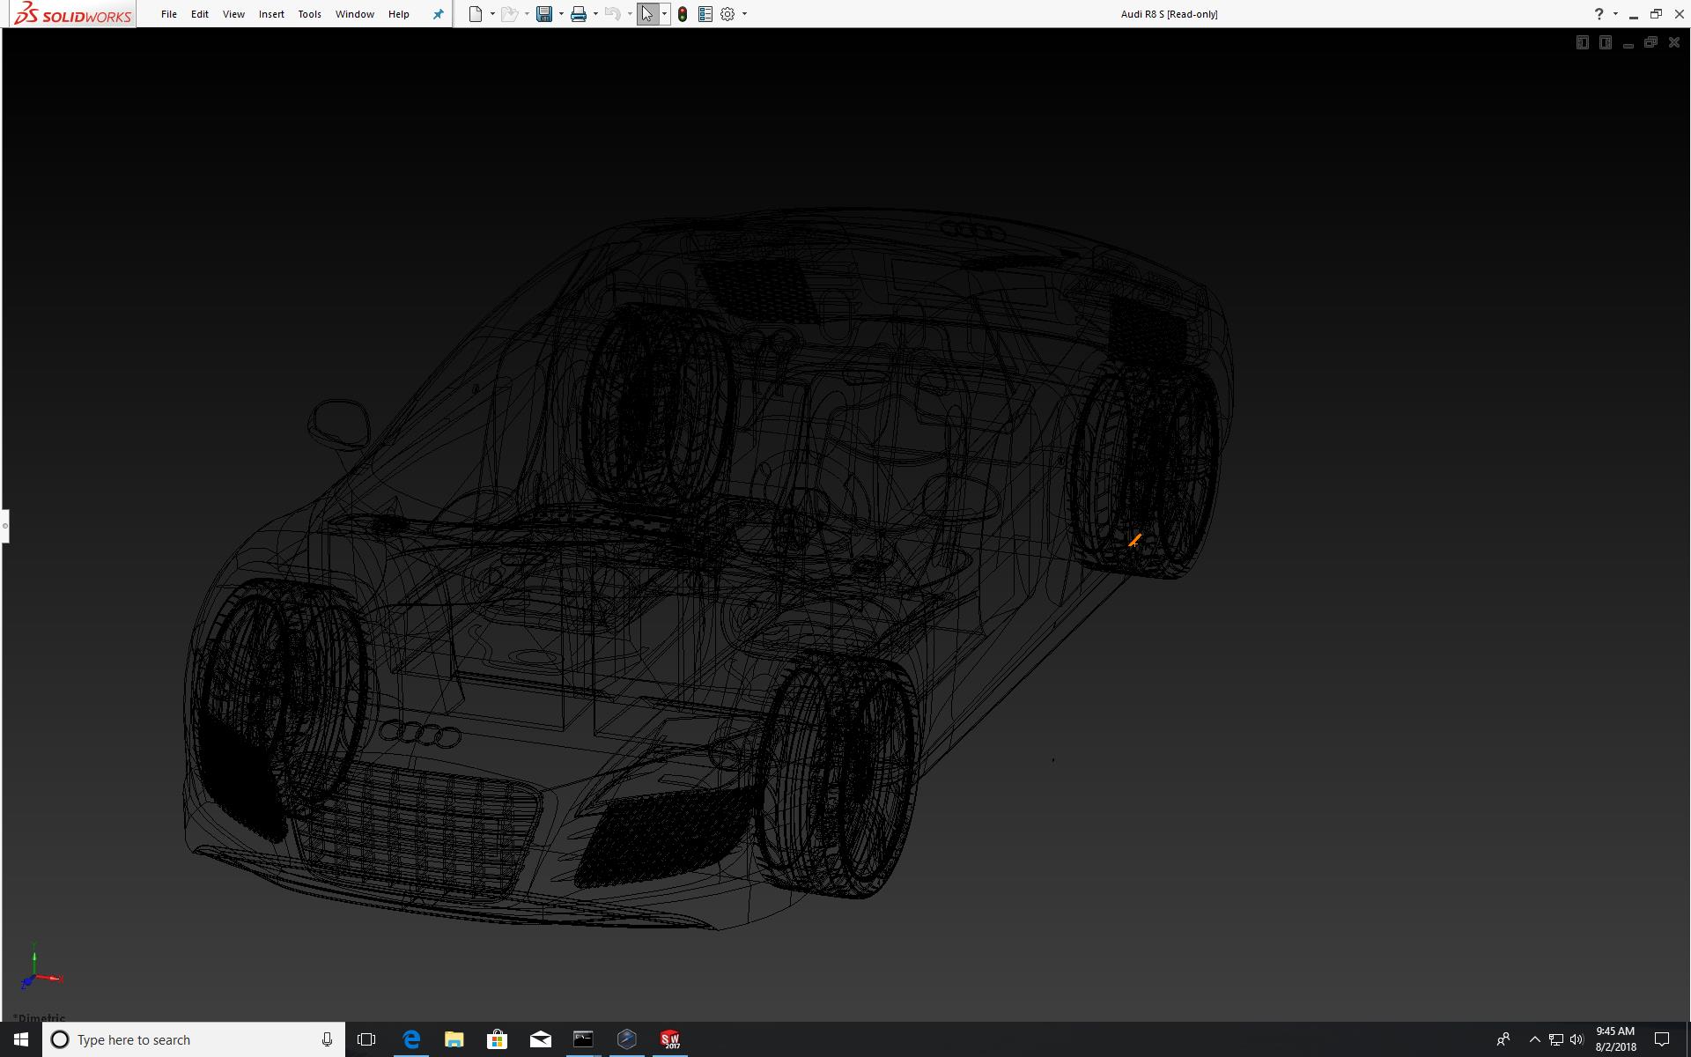Open the Options gear icon
This screenshot has height=1057, width=1691.
coord(727,14)
